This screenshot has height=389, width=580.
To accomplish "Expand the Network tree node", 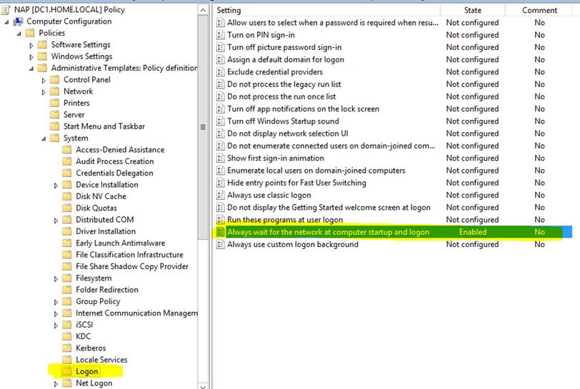I will coord(44,92).
